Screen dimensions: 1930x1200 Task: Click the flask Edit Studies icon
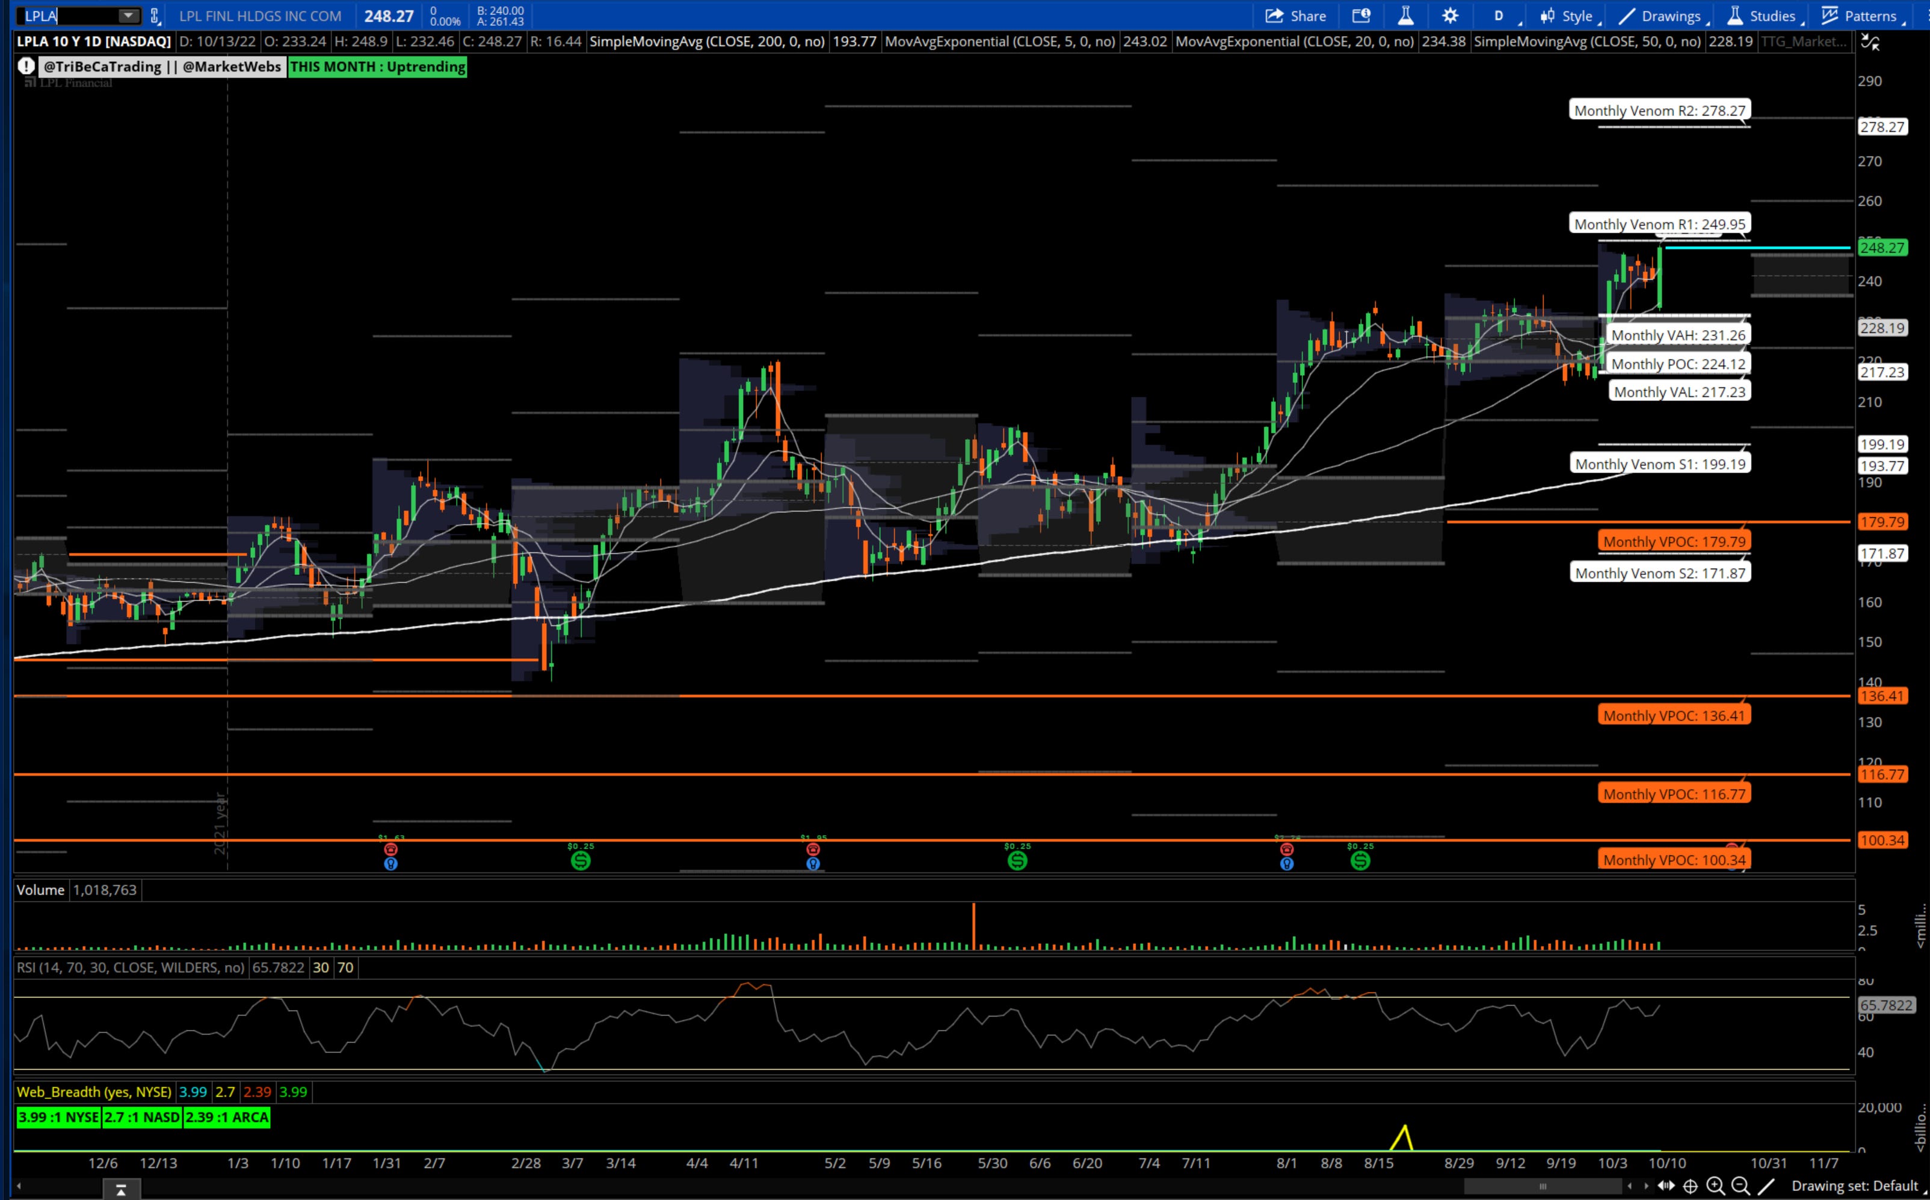pos(1405,16)
